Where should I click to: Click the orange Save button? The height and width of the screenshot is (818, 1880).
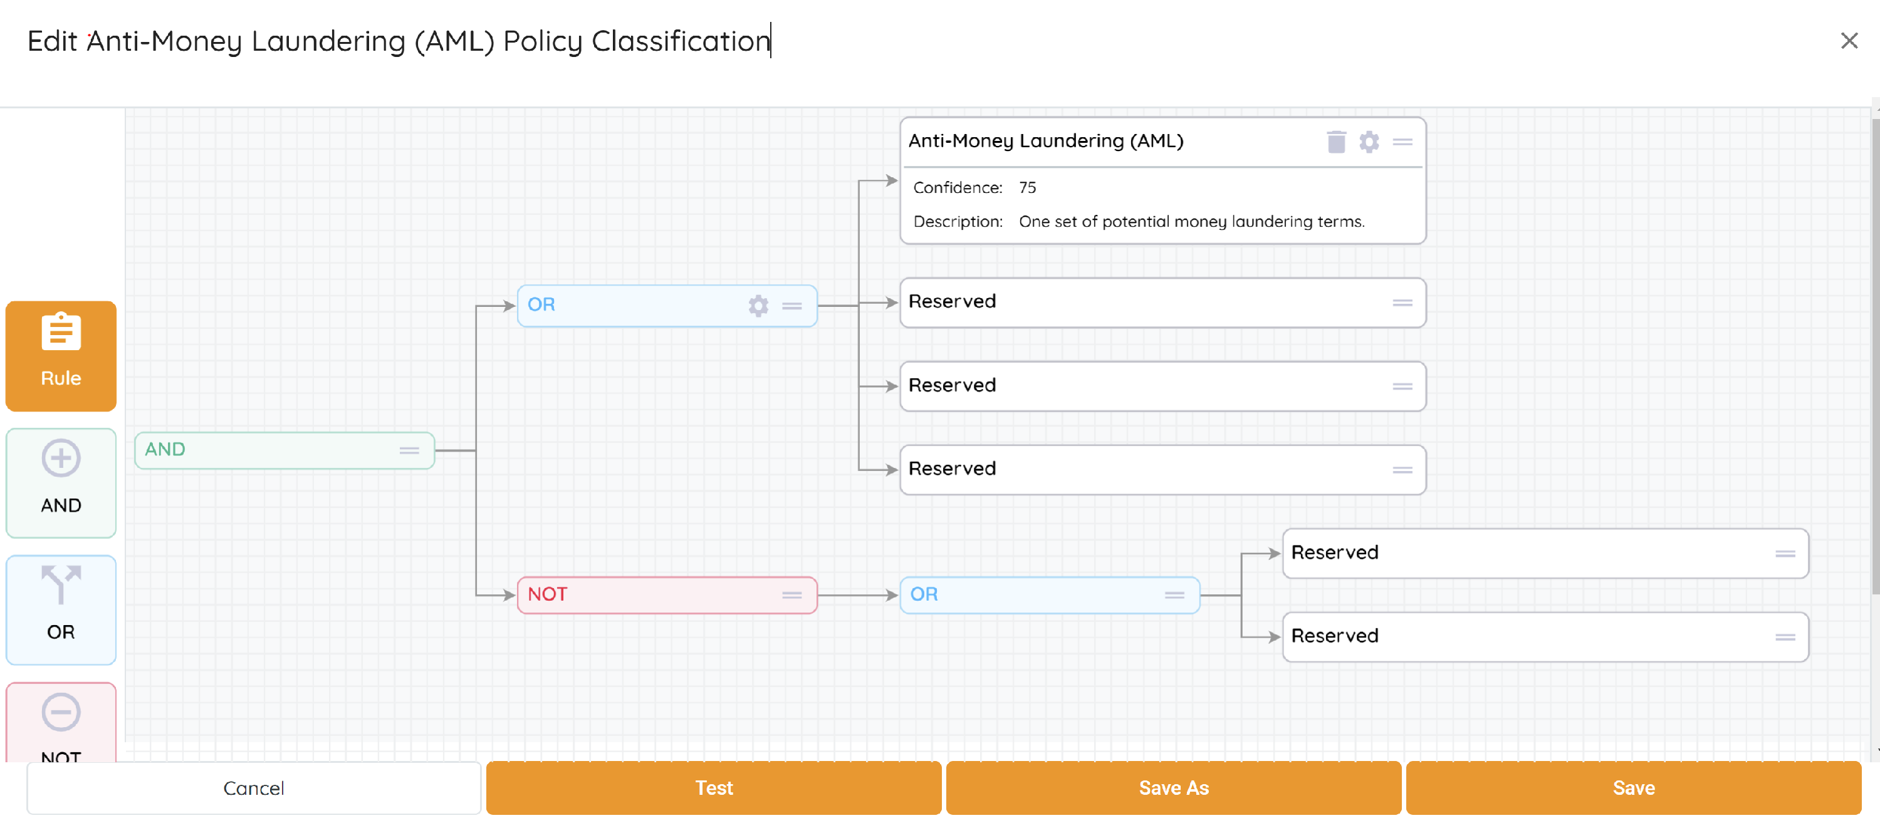[1632, 787]
